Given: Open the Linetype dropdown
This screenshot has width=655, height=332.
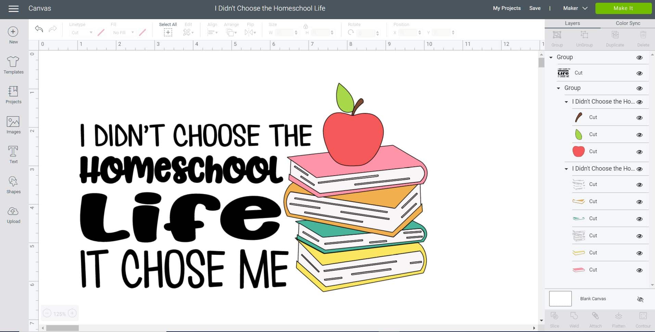Looking at the screenshot, I should (81, 32).
